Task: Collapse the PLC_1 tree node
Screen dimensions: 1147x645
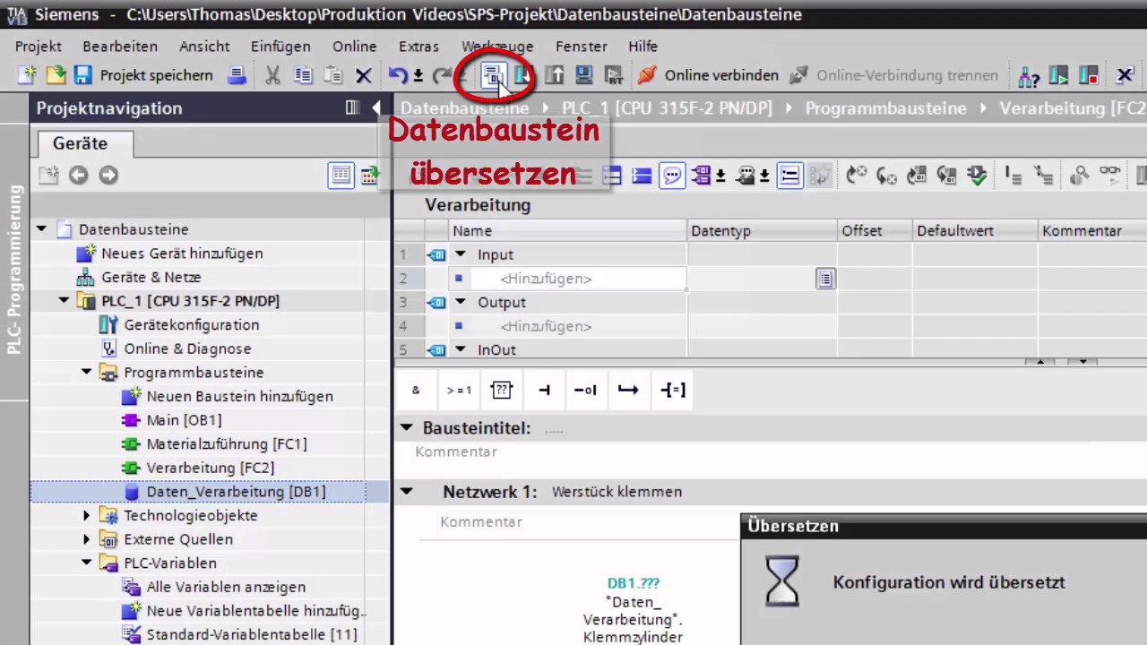Action: point(64,301)
